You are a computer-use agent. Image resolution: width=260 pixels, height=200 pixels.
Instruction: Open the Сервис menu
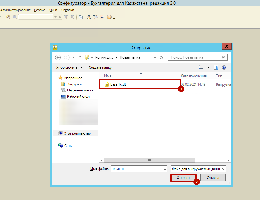tap(40, 10)
